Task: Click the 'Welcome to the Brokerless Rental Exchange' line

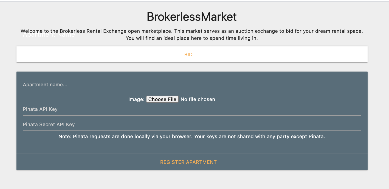Action: (192, 31)
